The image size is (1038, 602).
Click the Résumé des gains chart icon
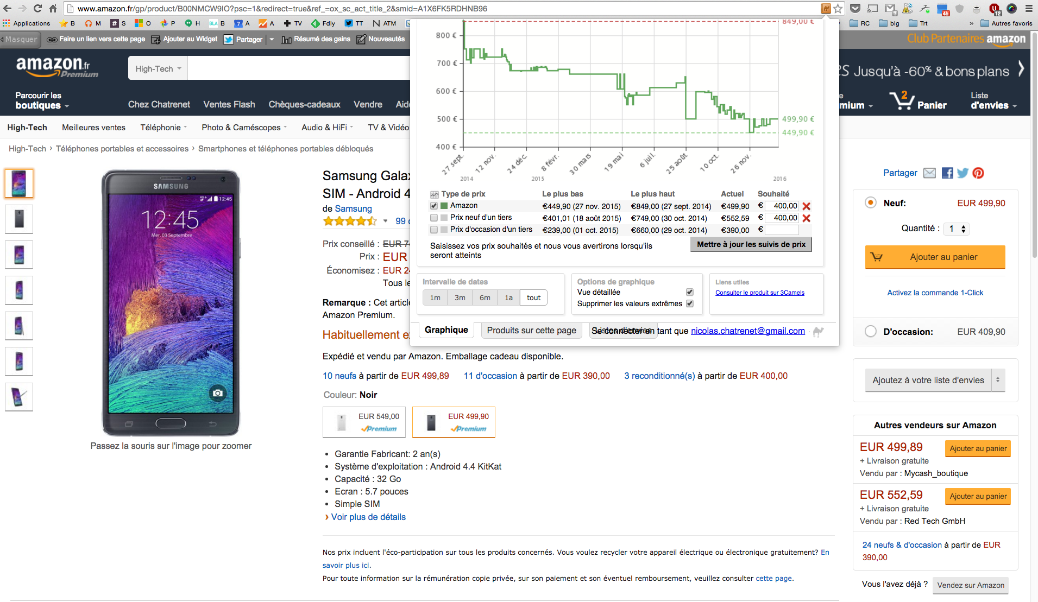(286, 39)
